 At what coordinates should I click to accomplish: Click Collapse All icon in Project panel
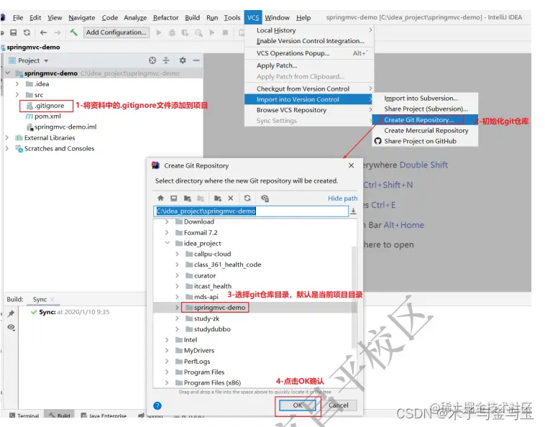click(x=166, y=60)
